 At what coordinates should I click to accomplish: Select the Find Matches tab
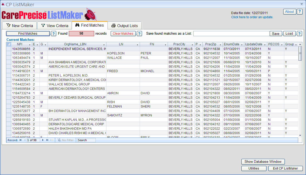click(x=89, y=25)
